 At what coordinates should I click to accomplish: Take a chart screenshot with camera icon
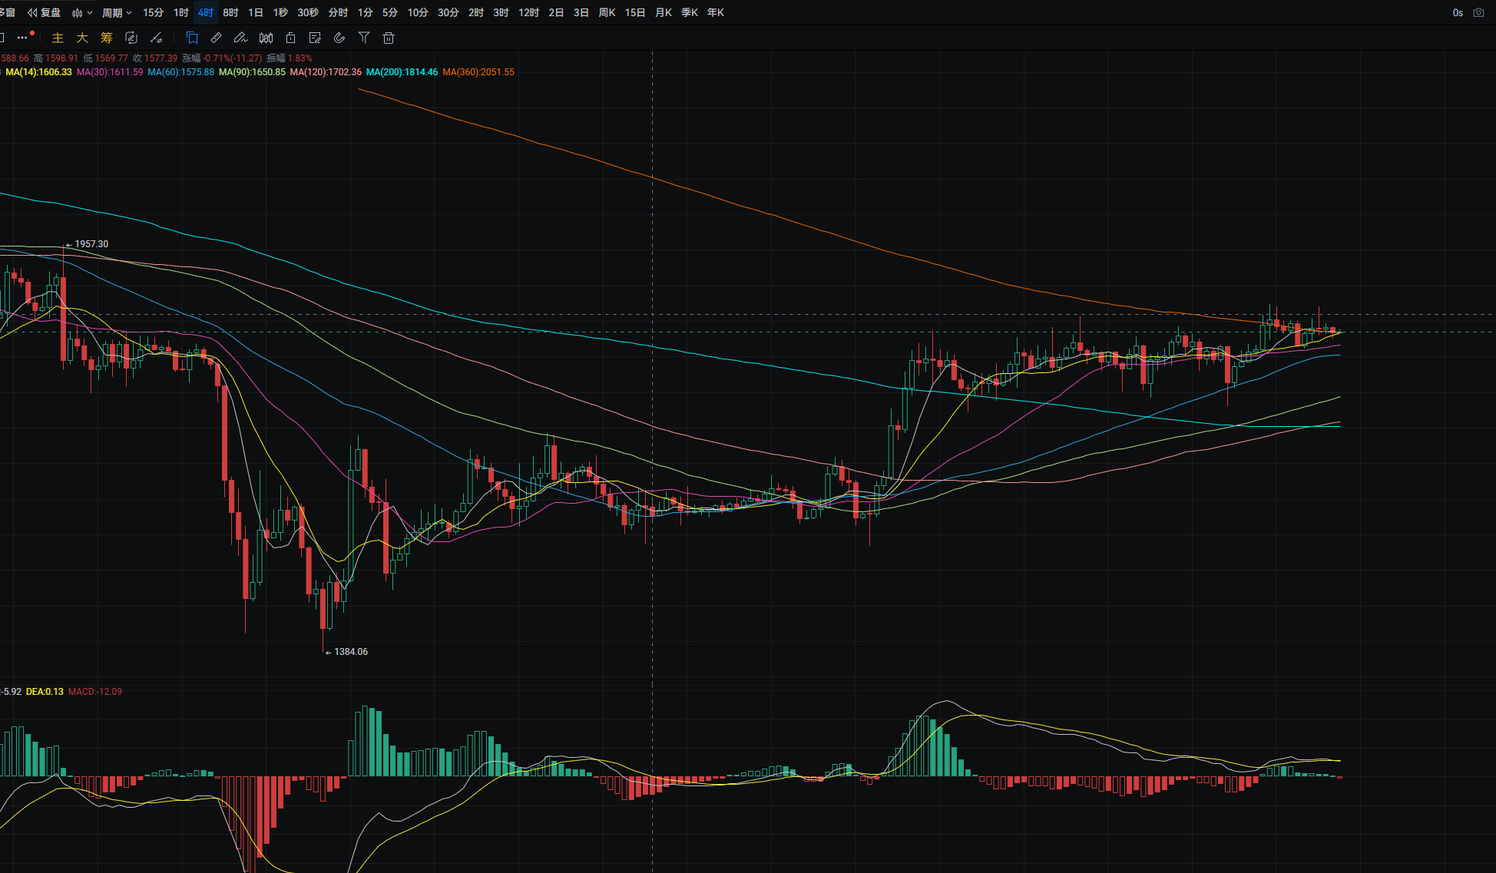1478,12
